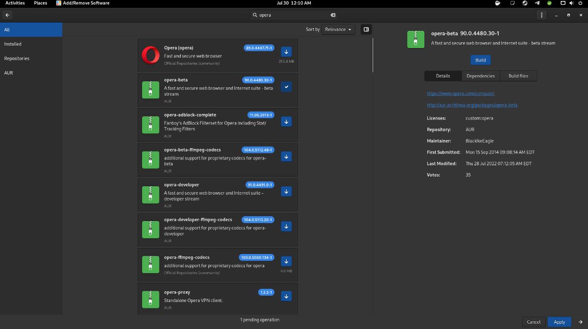Open the Sort by Relevance dropdown
588x329 pixels.
click(338, 29)
